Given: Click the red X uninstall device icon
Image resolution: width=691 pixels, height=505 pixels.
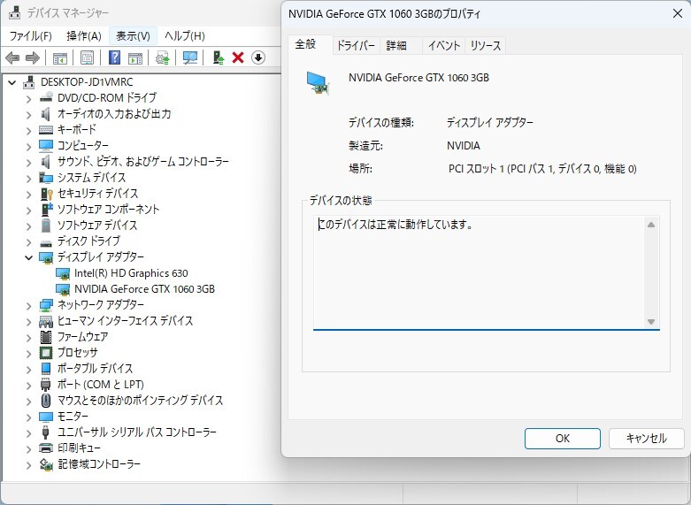Looking at the screenshot, I should click(238, 57).
